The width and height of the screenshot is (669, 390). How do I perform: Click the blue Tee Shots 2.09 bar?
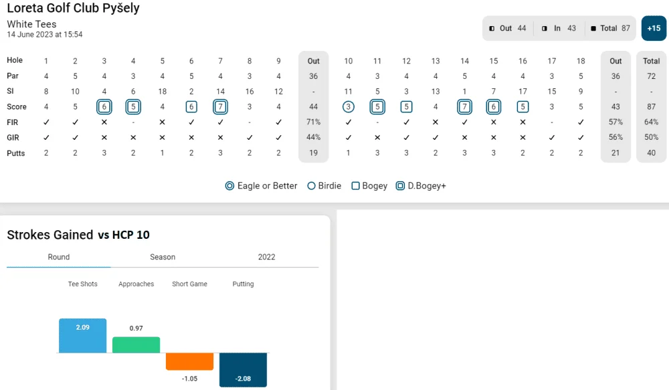[83, 336]
